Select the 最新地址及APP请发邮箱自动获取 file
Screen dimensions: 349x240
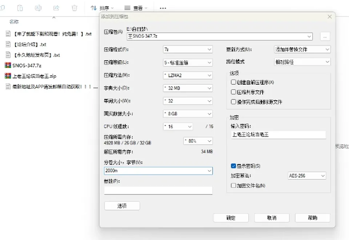(51, 87)
